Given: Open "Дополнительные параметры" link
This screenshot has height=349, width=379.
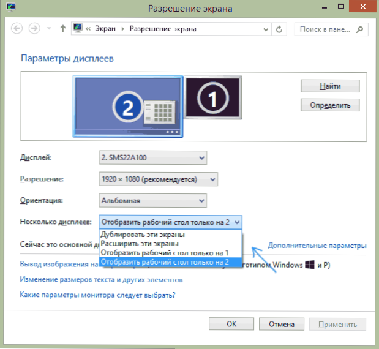Looking at the screenshot, I should [317, 246].
